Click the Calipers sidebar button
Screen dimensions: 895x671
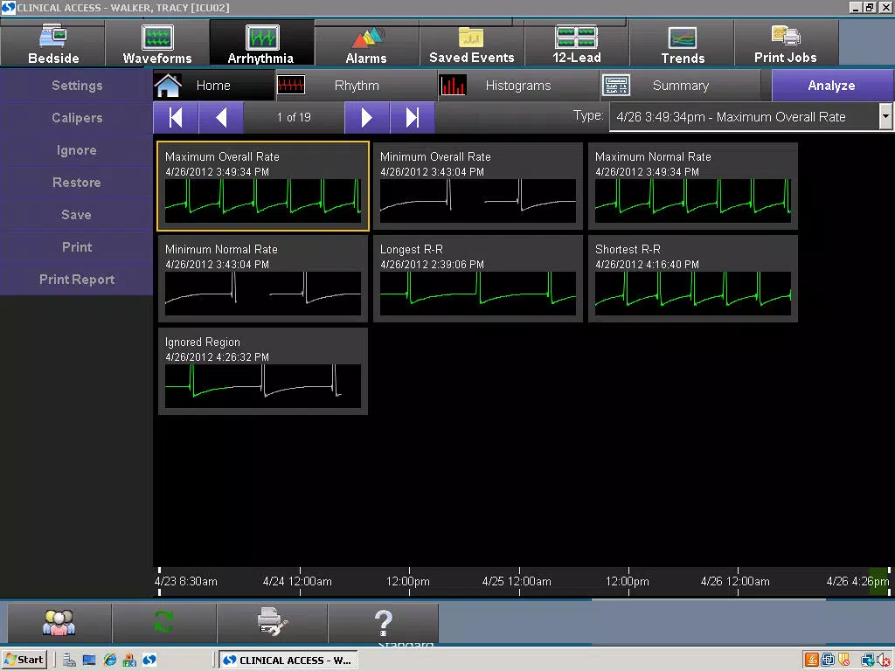click(77, 118)
